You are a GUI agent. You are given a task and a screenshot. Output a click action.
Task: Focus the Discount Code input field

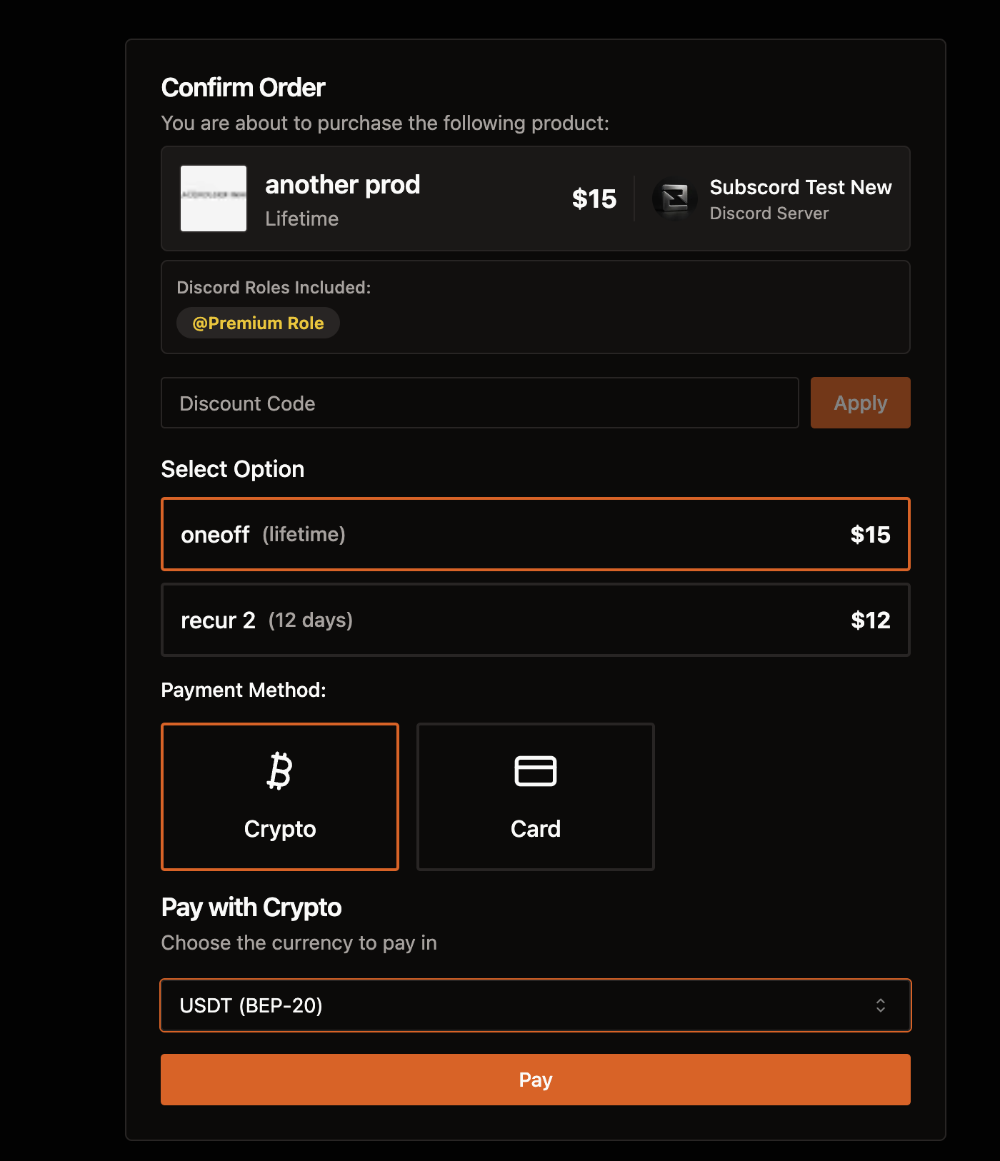coord(480,403)
